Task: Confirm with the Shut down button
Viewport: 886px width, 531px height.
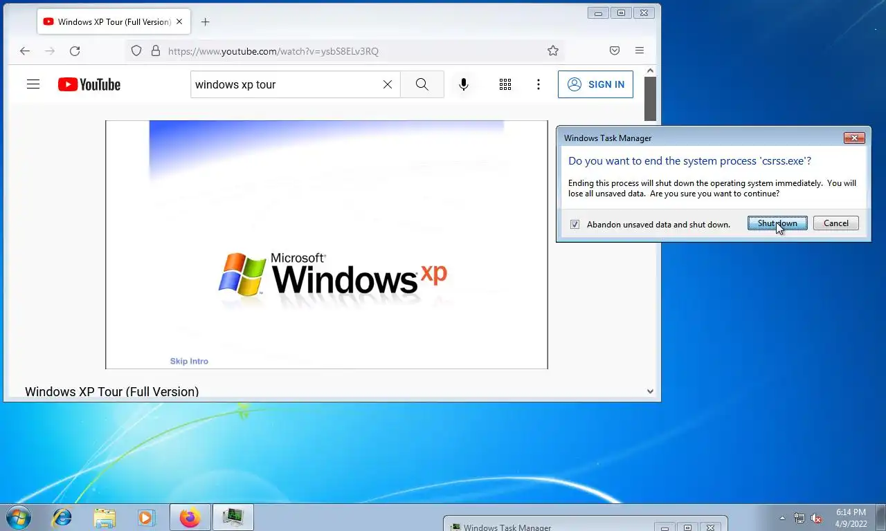Action: pos(777,223)
